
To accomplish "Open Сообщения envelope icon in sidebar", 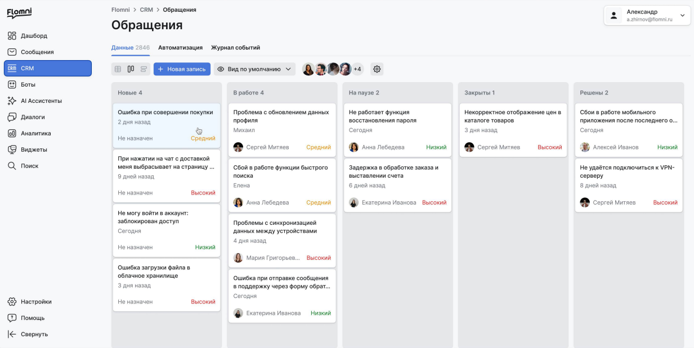I will [x=12, y=52].
